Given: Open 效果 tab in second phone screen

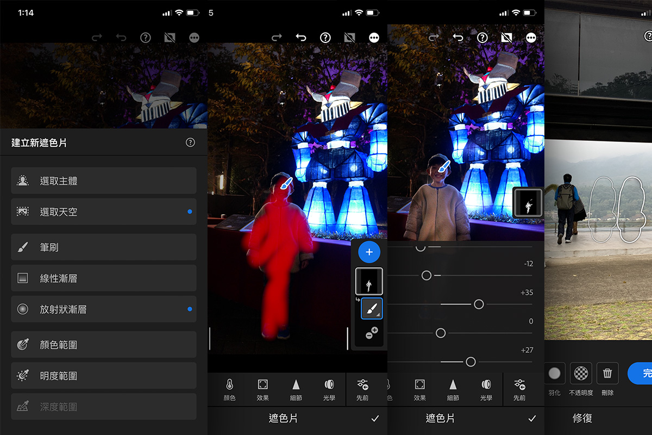Looking at the screenshot, I should pyautogui.click(x=263, y=389).
